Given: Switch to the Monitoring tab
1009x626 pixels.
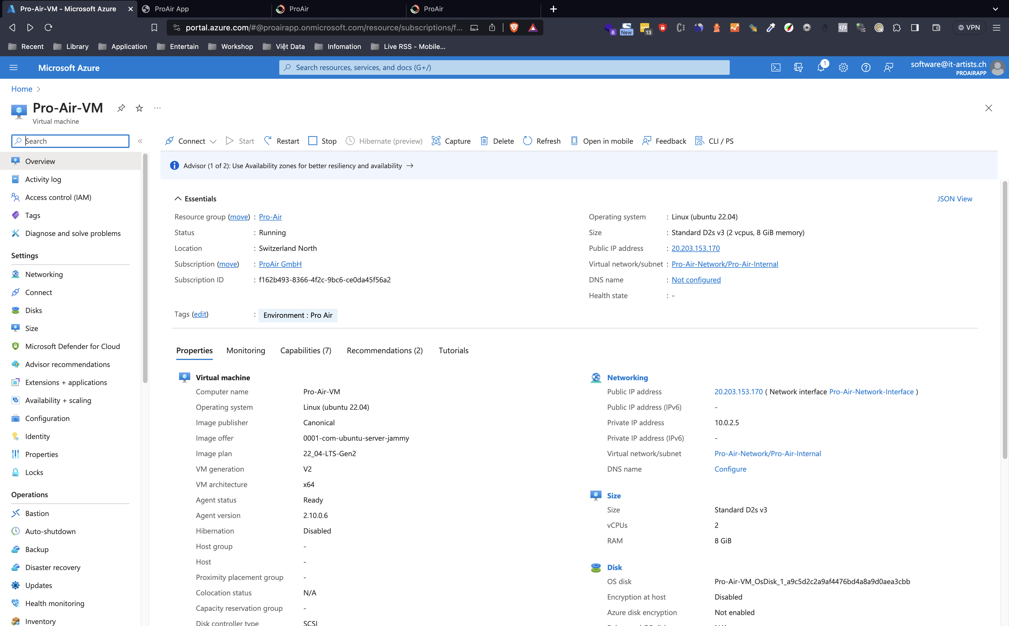Looking at the screenshot, I should click(x=245, y=351).
